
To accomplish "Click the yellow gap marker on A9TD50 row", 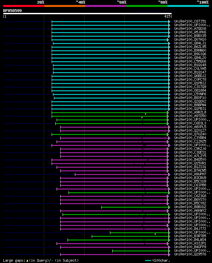I will pos(142,117).
